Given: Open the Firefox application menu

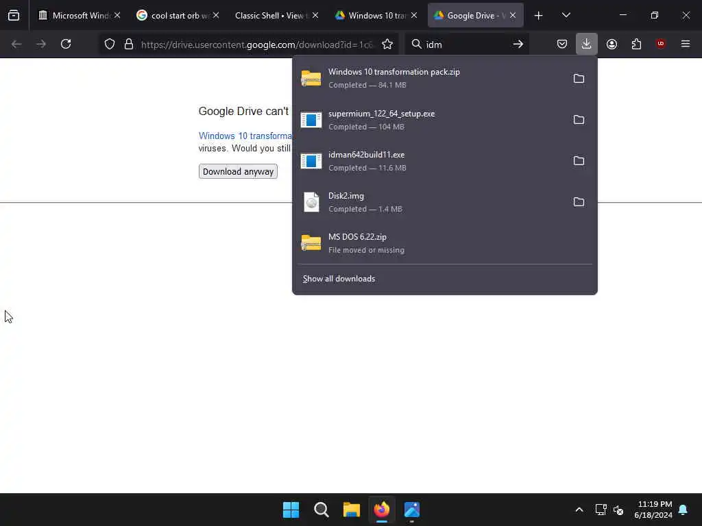Looking at the screenshot, I should point(686,44).
